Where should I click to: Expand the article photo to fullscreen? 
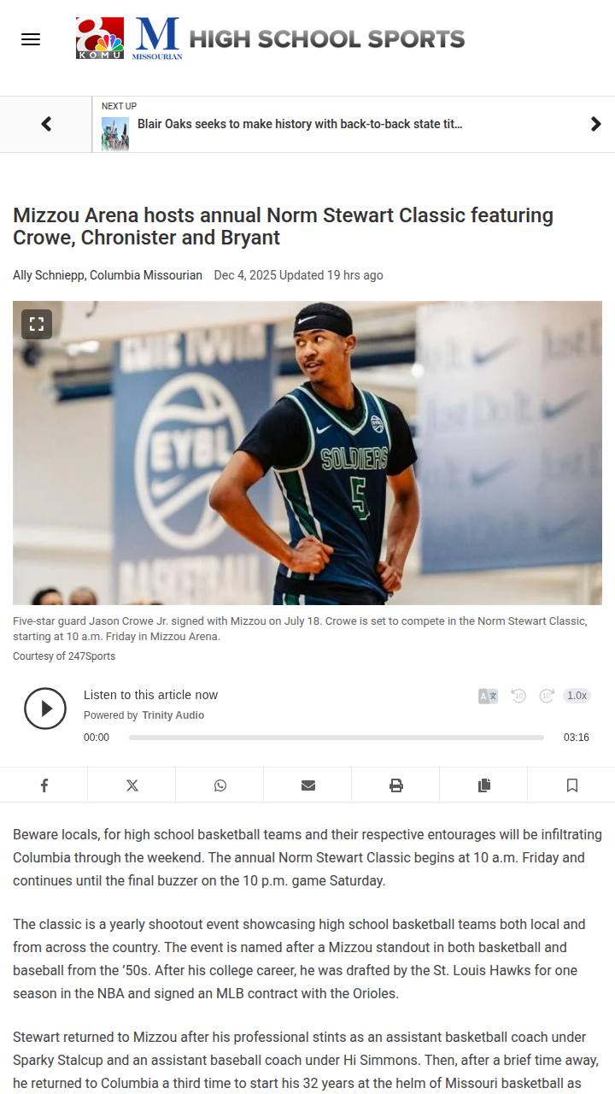point(37,324)
